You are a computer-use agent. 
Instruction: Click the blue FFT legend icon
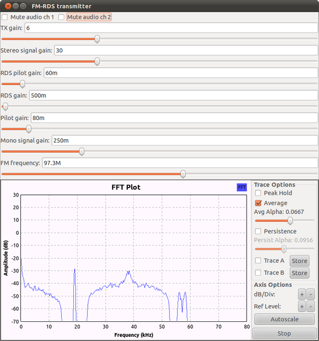[242, 187]
